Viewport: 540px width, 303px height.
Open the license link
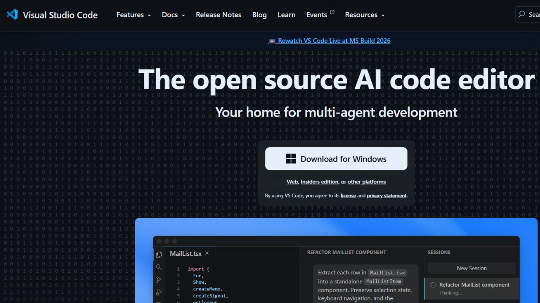pyautogui.click(x=348, y=196)
